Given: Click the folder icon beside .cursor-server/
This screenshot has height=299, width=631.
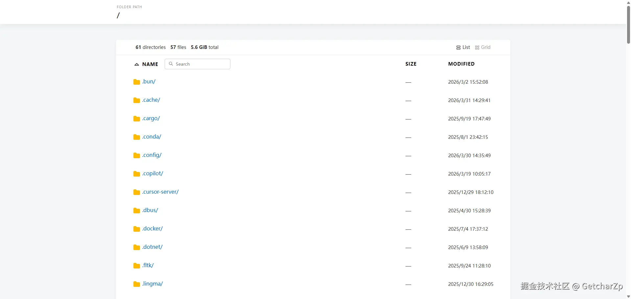Looking at the screenshot, I should coord(137,192).
